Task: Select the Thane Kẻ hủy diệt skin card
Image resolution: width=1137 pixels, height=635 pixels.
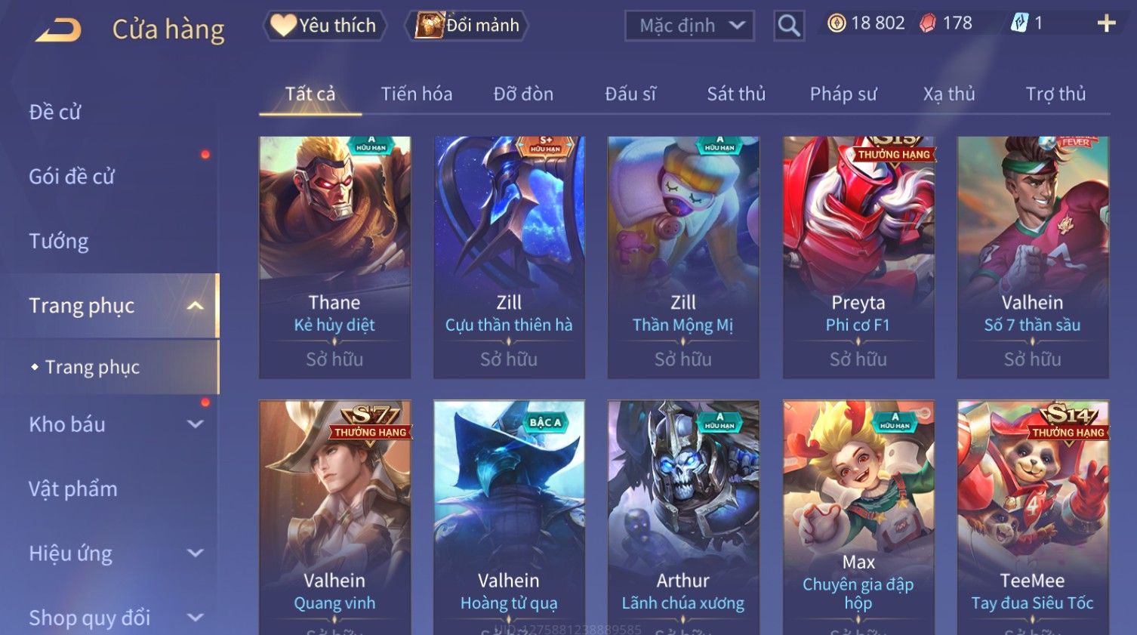Action: [x=334, y=257]
